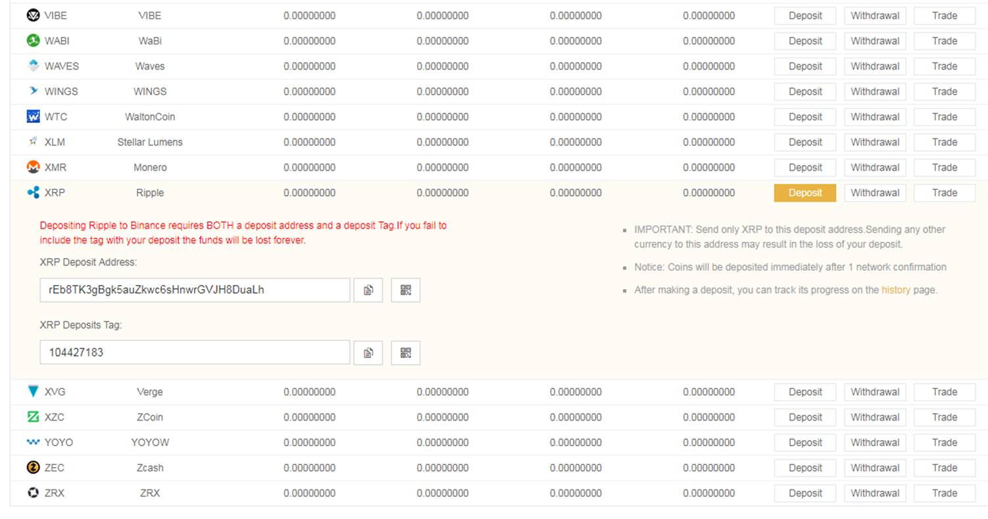Screen dimensions: 988x519
Task: Select the XRP Deposits Tag field
Action: pos(195,353)
